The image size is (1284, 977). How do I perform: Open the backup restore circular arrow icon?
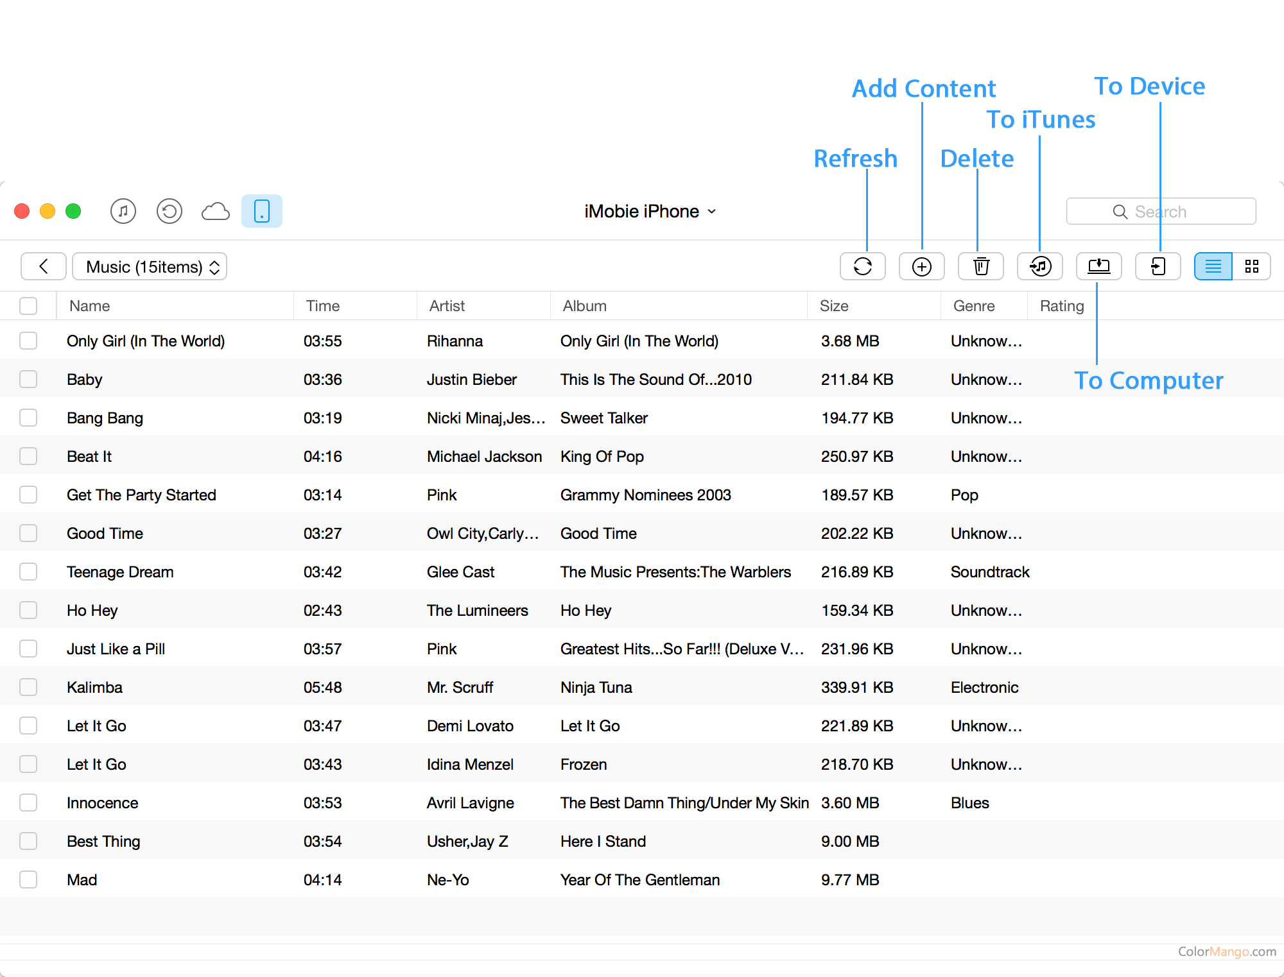(169, 211)
